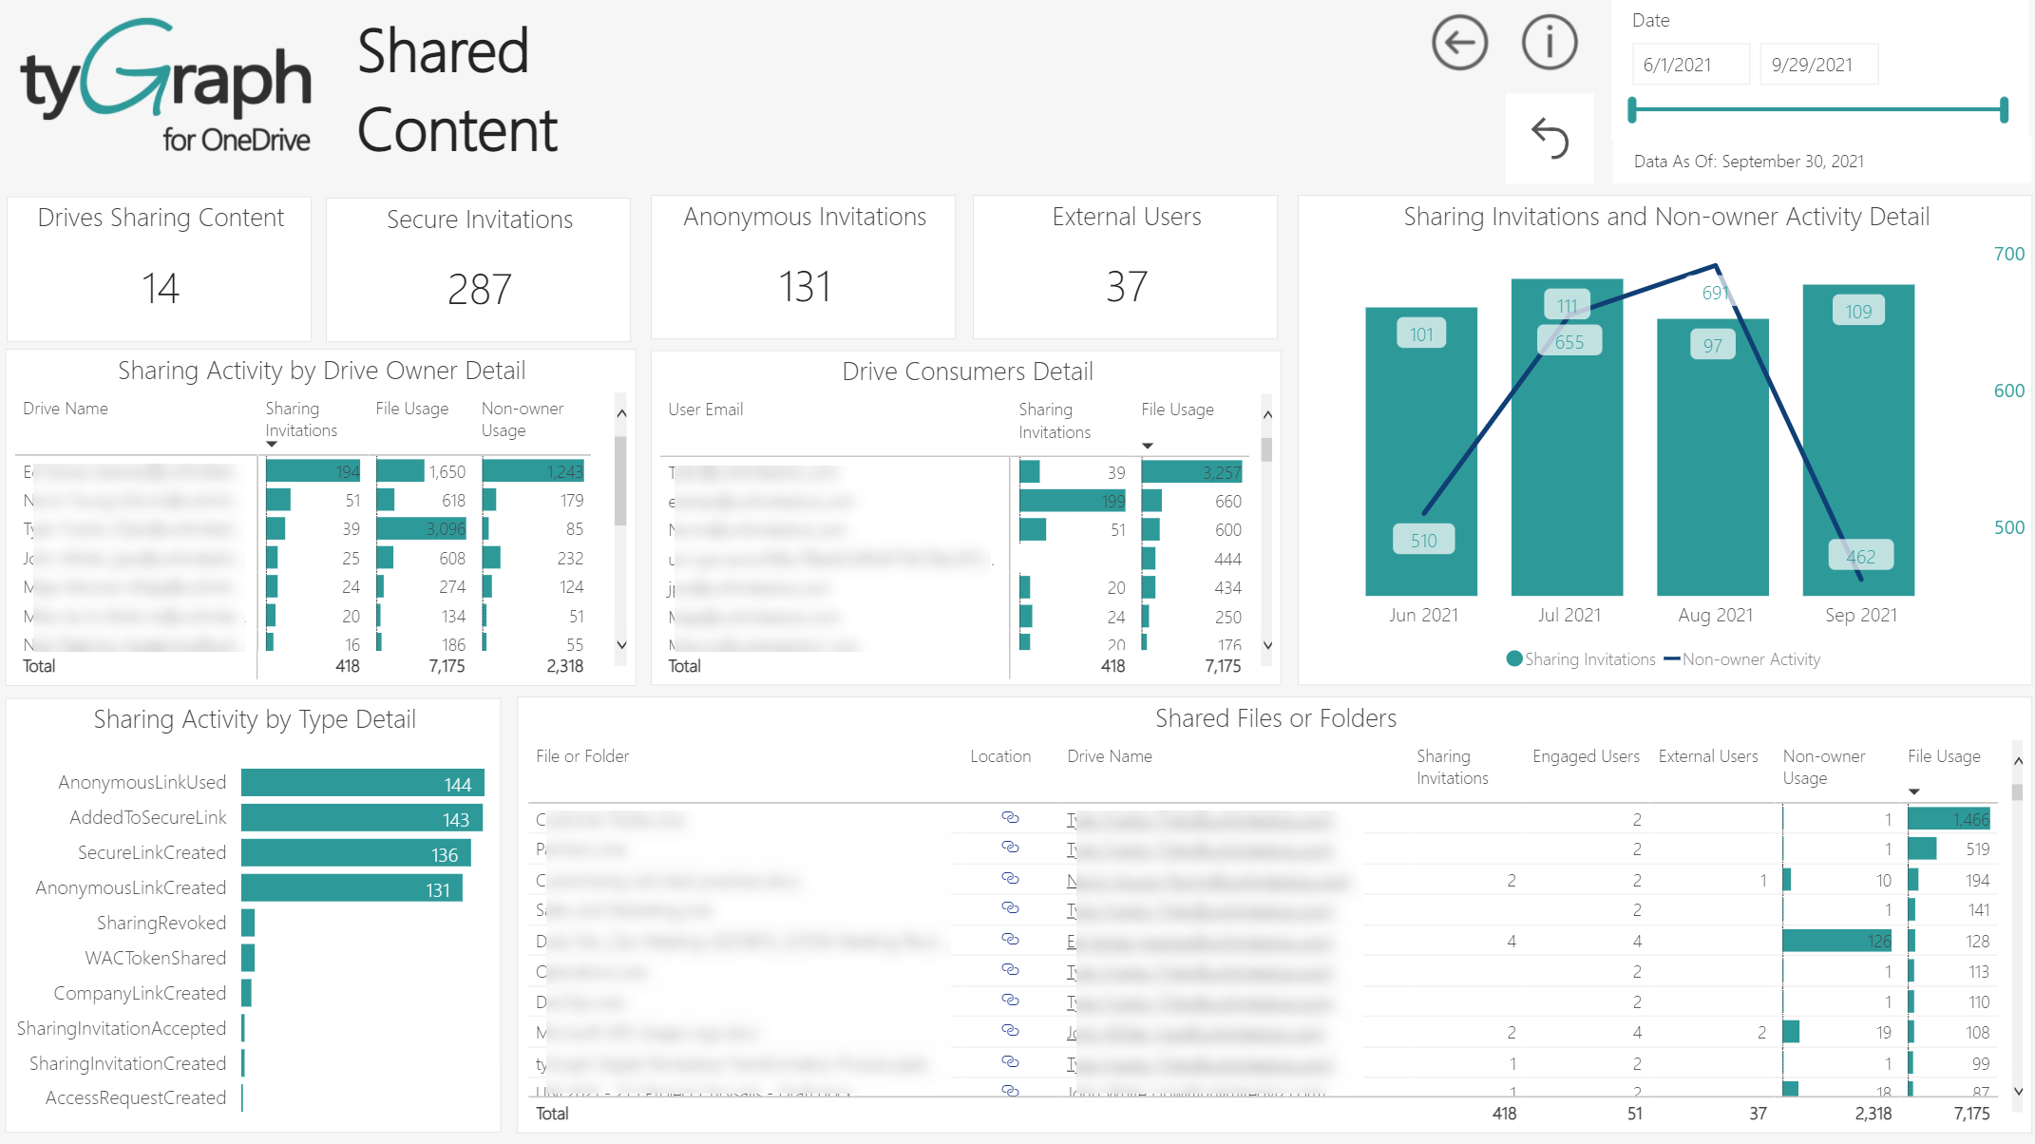Toggle Non-owner Activity legend item
Image resolution: width=2035 pixels, height=1144 pixels.
click(1750, 659)
